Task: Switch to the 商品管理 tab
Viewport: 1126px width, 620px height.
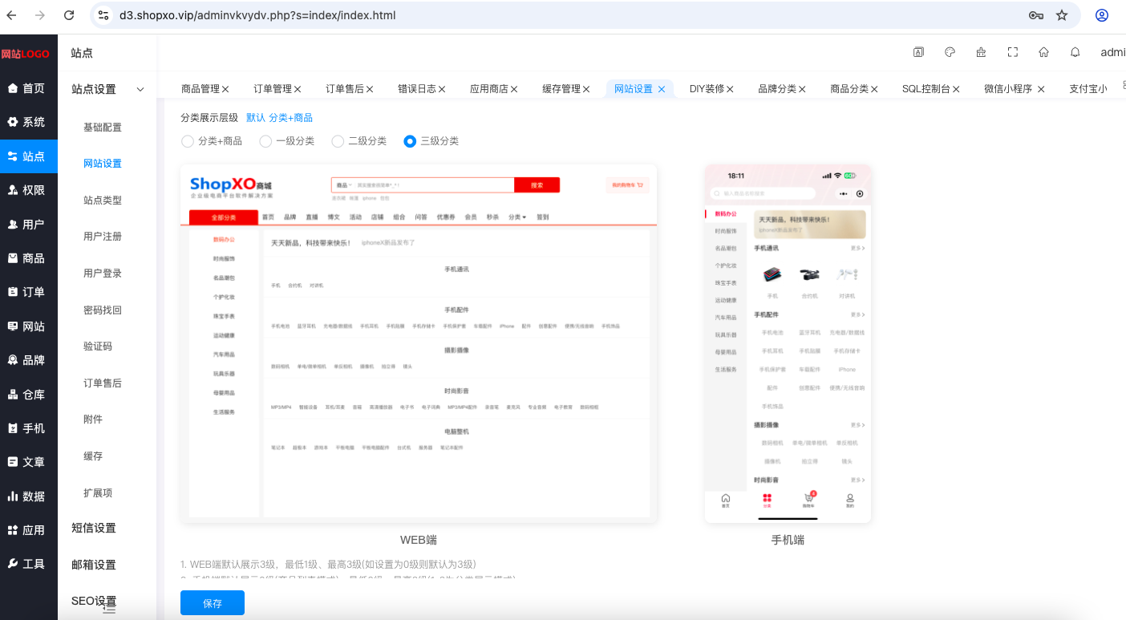Action: (200, 89)
